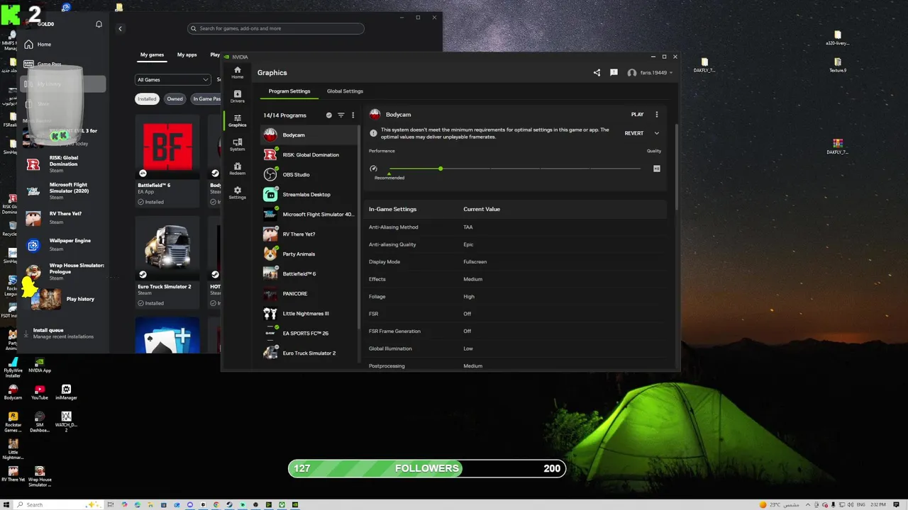Open the SIM Dashboard desktop shortcut
Viewport: 908px width, 510px height.
(x=40, y=422)
